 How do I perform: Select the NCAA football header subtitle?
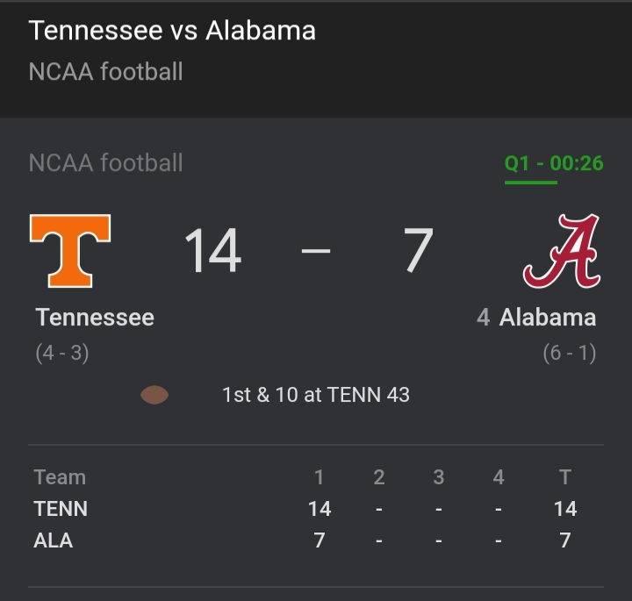coord(105,71)
